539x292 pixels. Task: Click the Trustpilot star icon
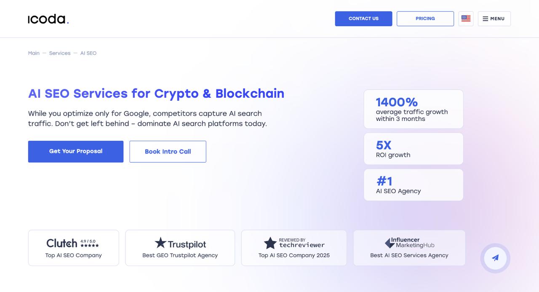(160, 243)
